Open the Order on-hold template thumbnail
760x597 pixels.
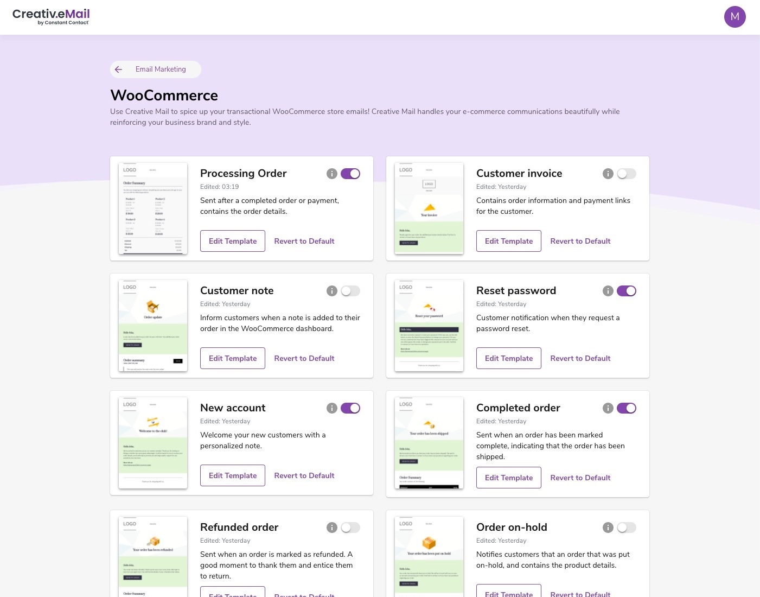click(429, 557)
